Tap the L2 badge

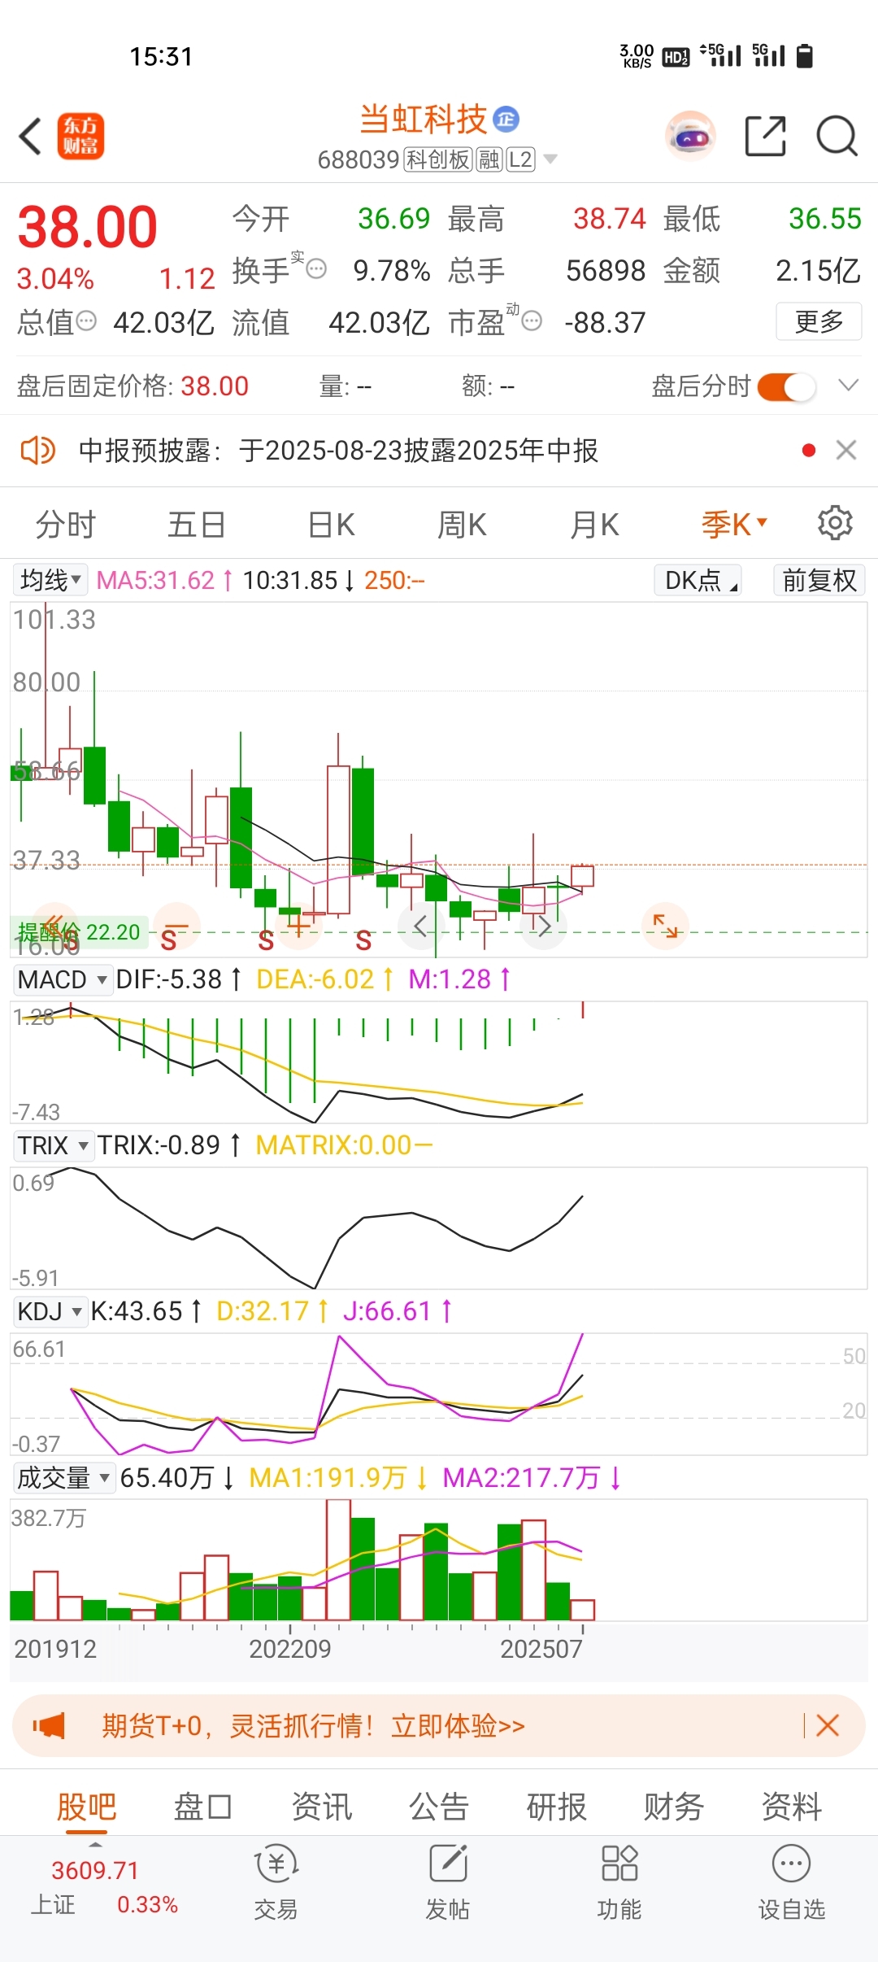click(x=521, y=159)
